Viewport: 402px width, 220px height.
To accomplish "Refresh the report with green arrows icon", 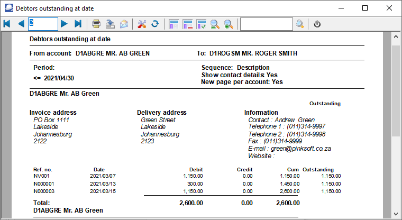I will pyautogui.click(x=155, y=24).
